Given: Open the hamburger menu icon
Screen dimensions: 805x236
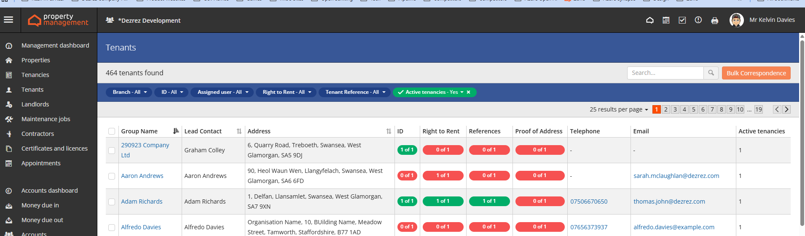Looking at the screenshot, I should pyautogui.click(x=8, y=20).
